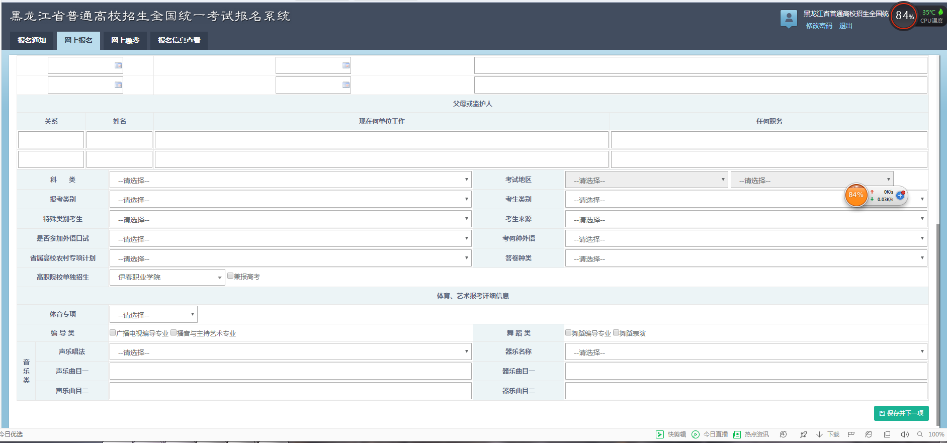Open 今日直播 live stream icon
The image size is (947, 443).
click(x=710, y=434)
